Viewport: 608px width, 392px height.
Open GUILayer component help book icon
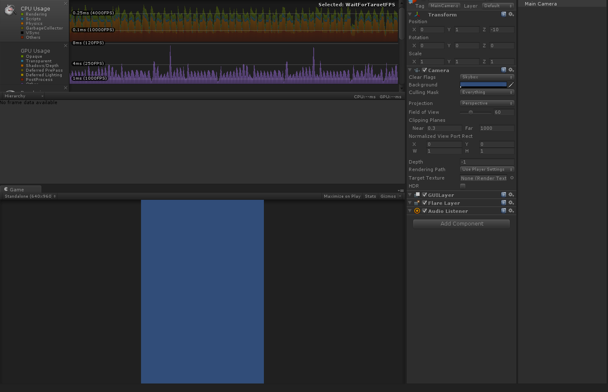pos(503,195)
